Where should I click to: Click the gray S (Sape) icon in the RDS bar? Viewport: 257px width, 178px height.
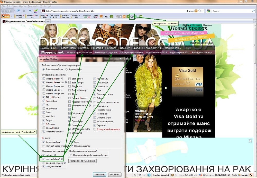pyautogui.click(x=121, y=16)
